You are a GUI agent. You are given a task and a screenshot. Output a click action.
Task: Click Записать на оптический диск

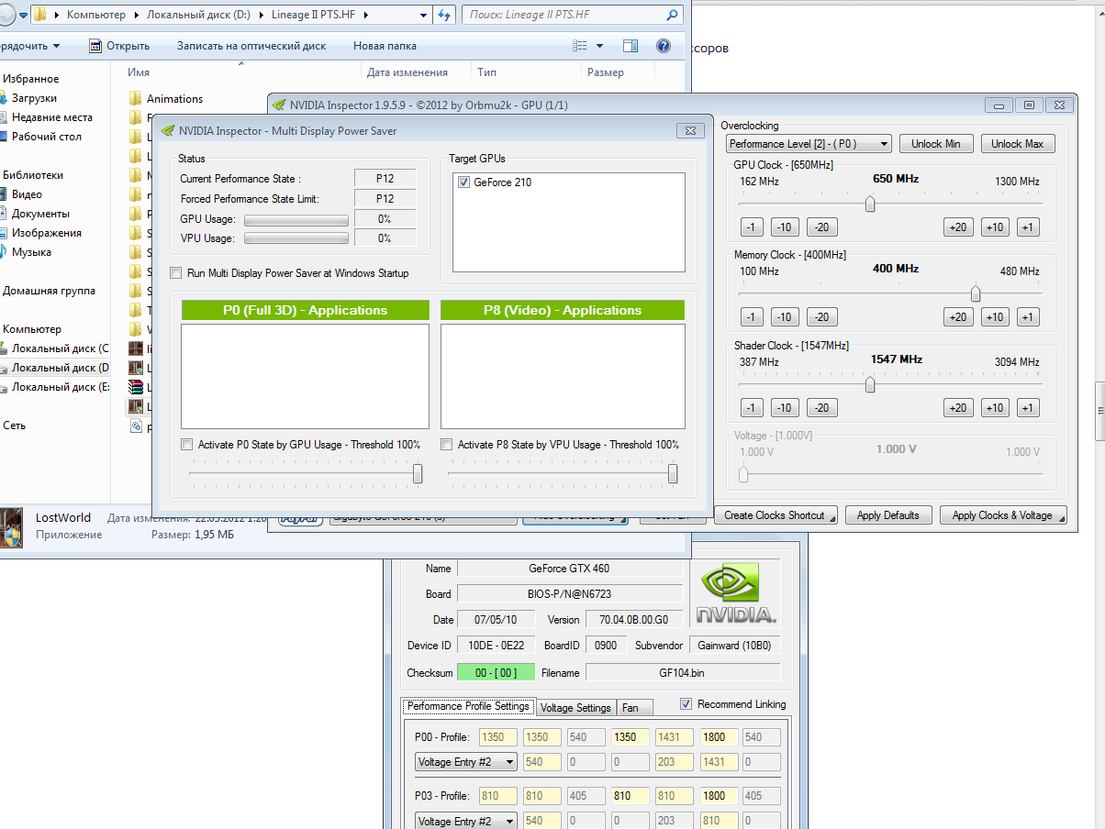coord(251,46)
